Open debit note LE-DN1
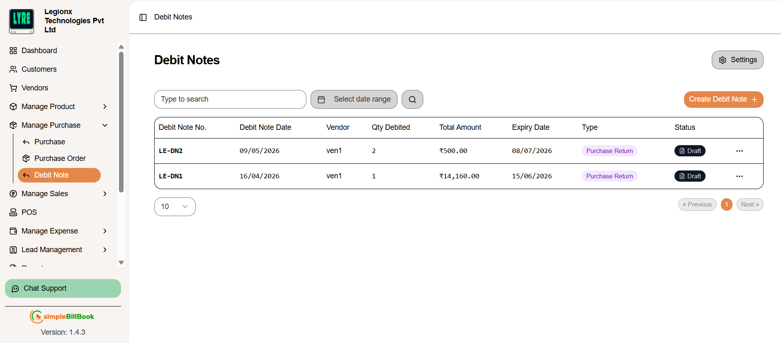The height and width of the screenshot is (343, 781). pyautogui.click(x=171, y=176)
